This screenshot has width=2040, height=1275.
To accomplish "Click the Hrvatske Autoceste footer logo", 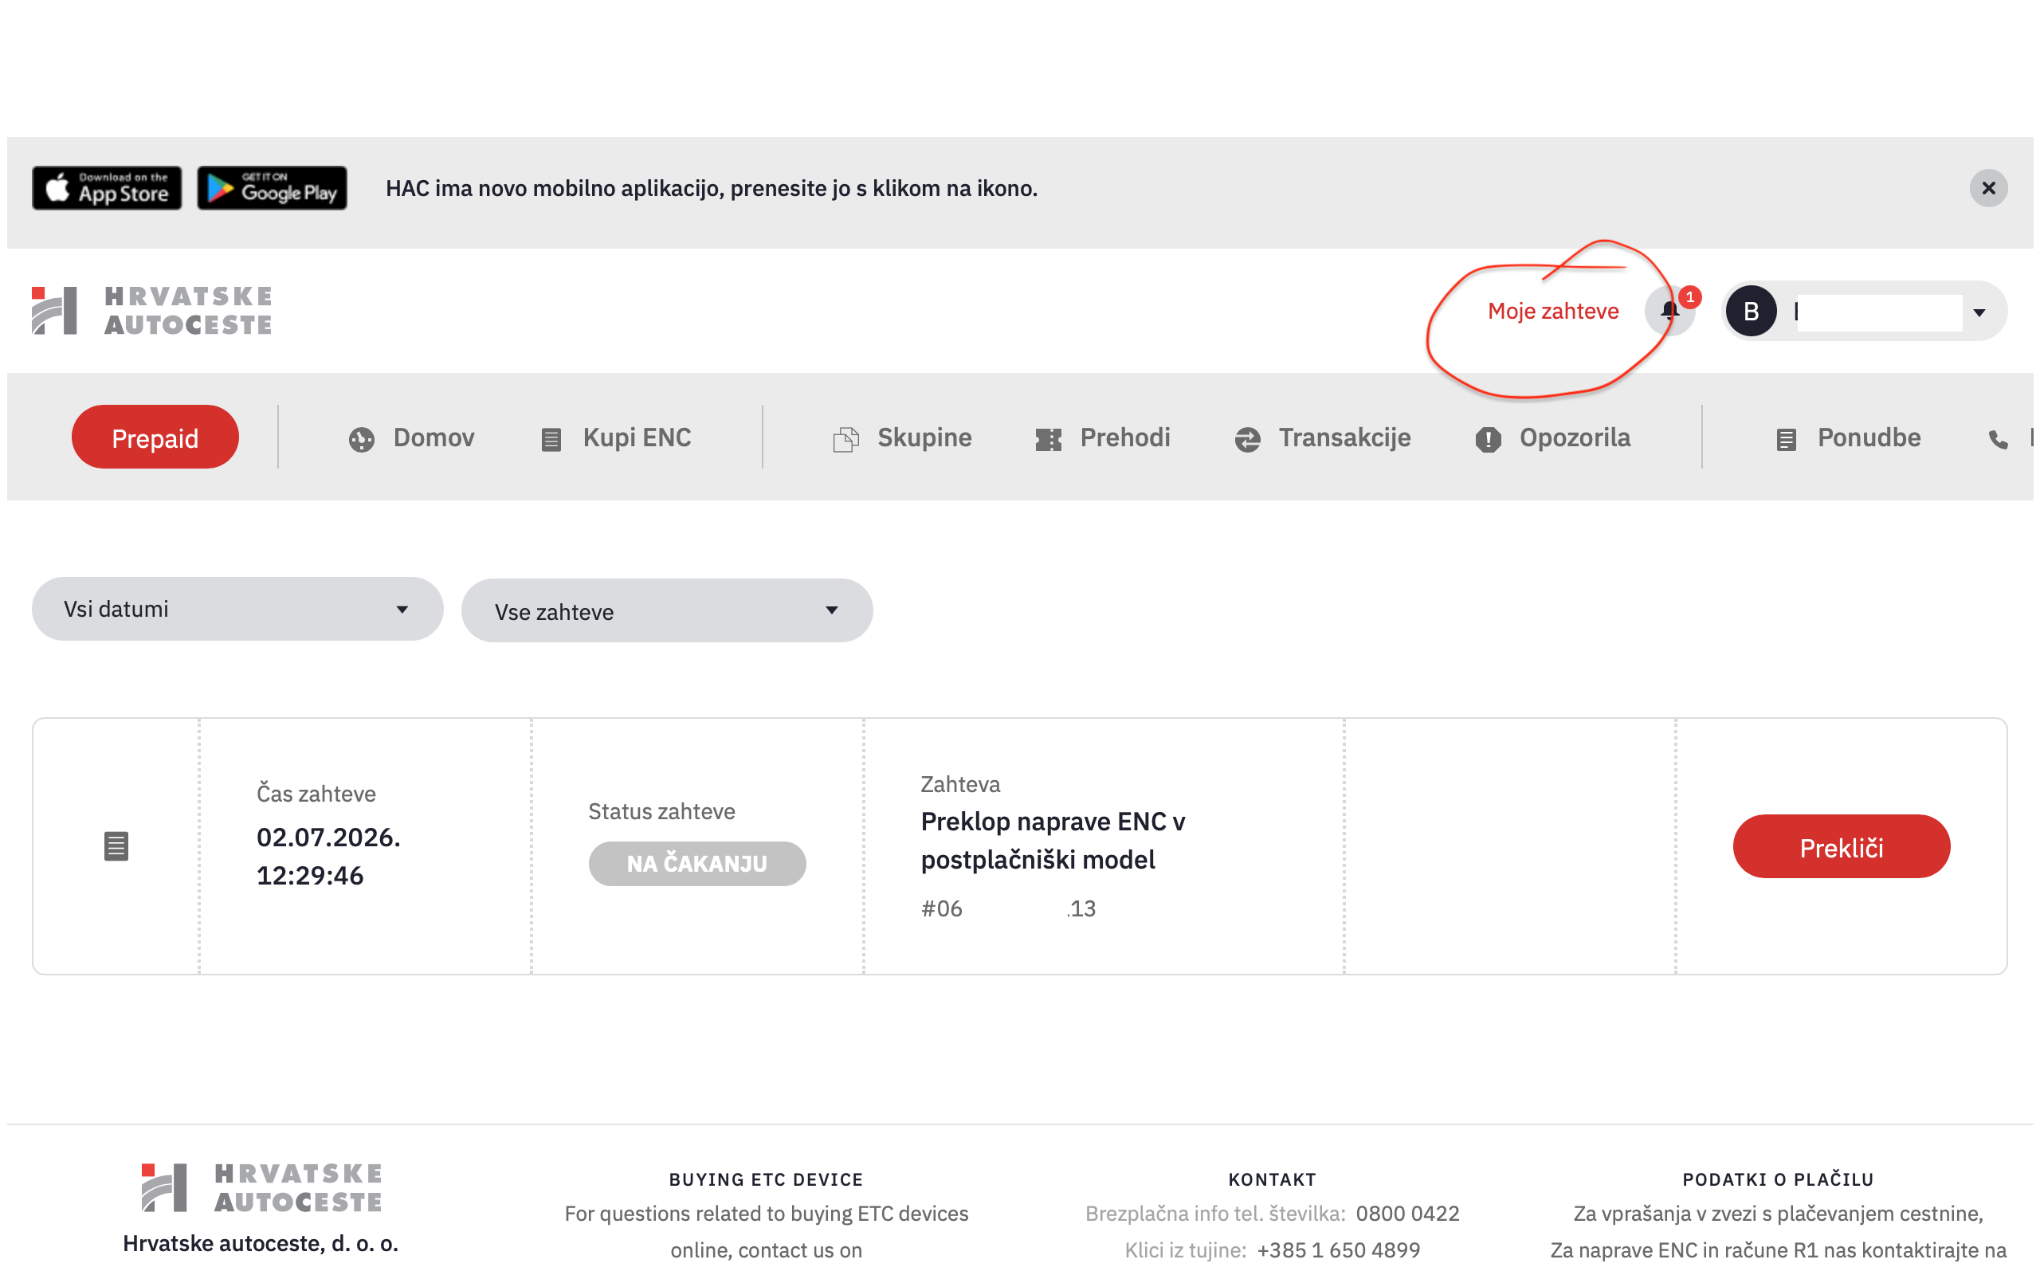I will [261, 1187].
